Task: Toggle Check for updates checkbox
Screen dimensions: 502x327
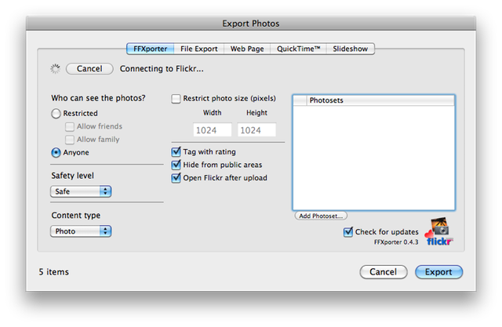Action: [x=348, y=231]
